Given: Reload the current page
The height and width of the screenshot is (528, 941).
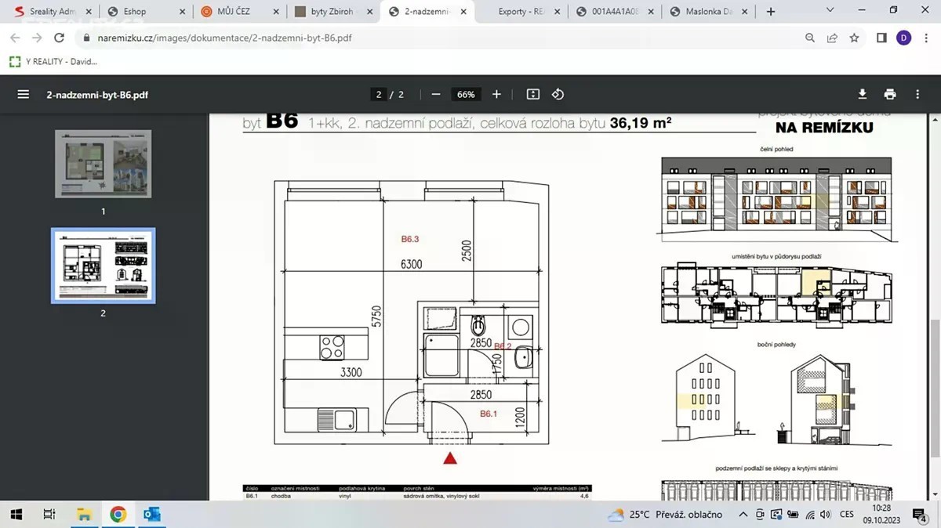Looking at the screenshot, I should [59, 38].
